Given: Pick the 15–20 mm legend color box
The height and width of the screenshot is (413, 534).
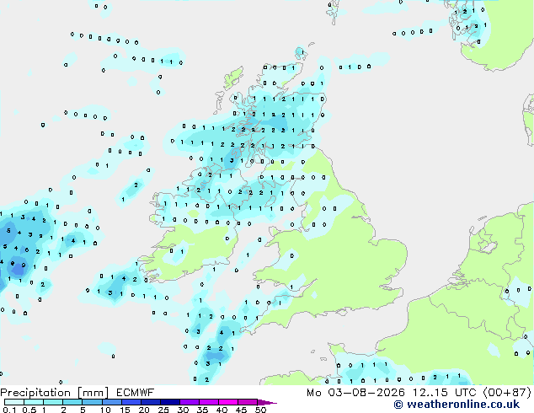Looking at the screenshot, I should pos(131,402).
